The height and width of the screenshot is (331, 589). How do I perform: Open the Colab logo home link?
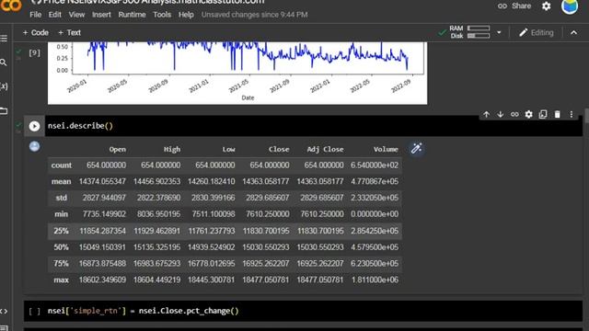click(x=10, y=6)
